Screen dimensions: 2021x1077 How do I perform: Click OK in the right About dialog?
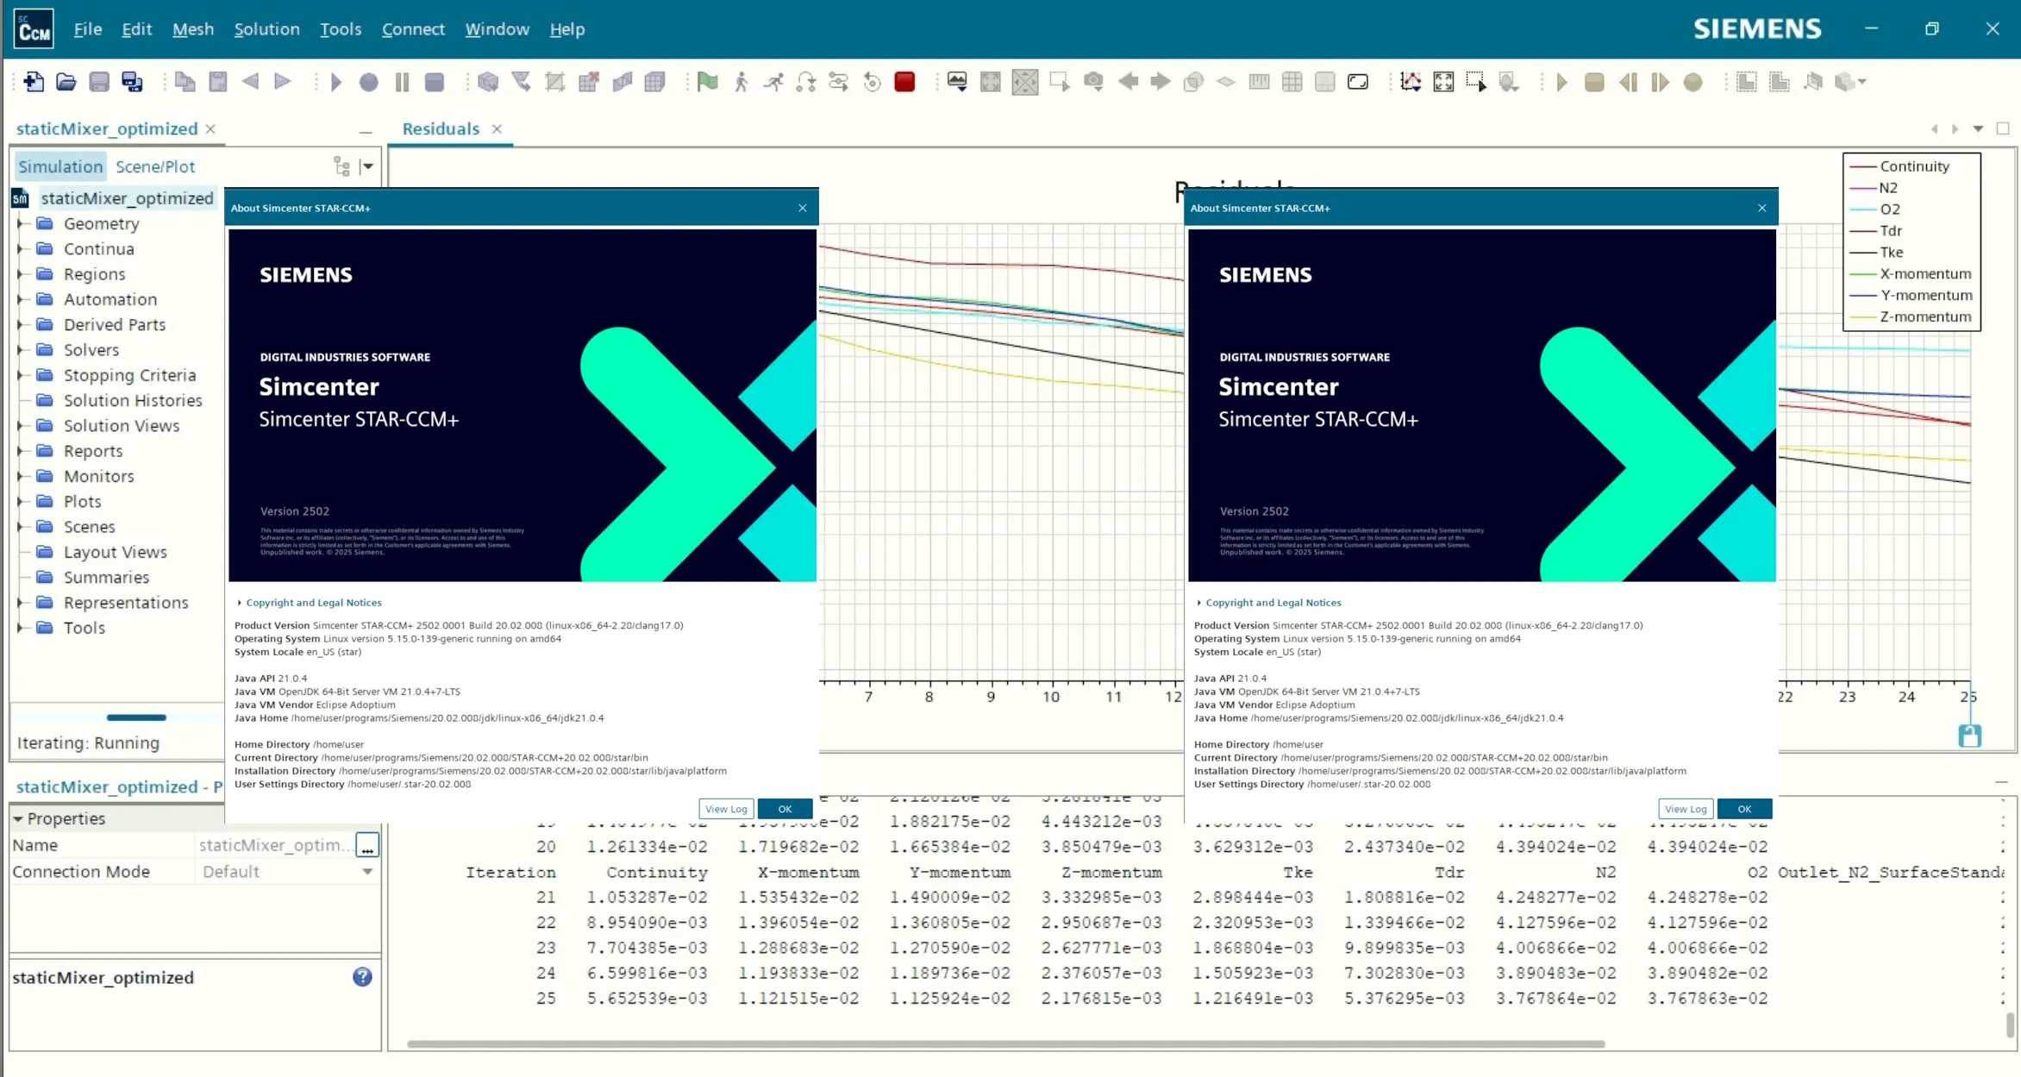(1744, 809)
